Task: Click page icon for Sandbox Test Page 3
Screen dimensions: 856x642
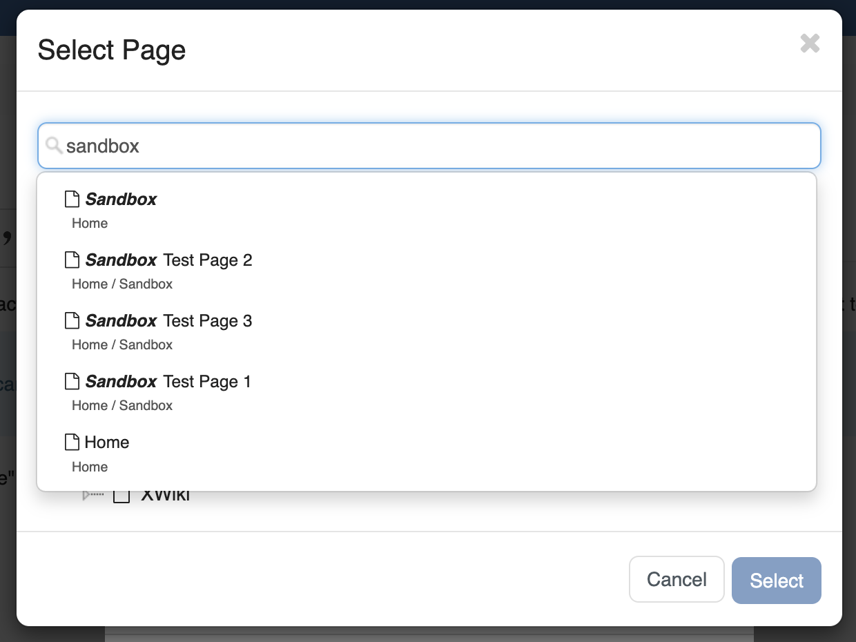Action: pos(72,321)
